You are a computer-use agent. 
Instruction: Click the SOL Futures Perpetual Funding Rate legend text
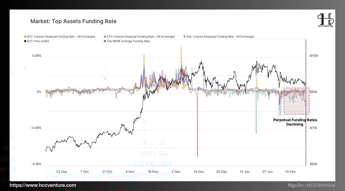tap(220, 37)
